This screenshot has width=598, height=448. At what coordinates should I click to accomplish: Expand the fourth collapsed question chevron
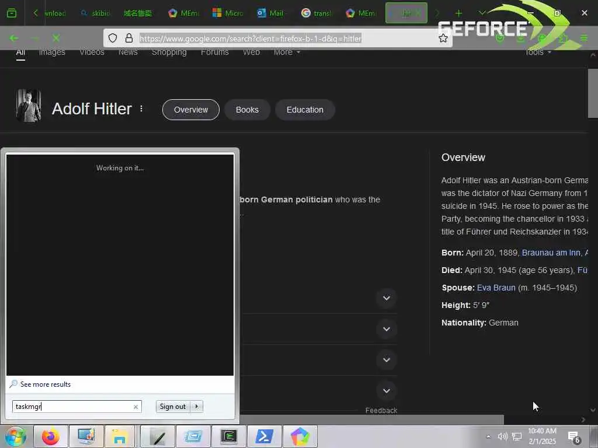pyautogui.click(x=387, y=390)
